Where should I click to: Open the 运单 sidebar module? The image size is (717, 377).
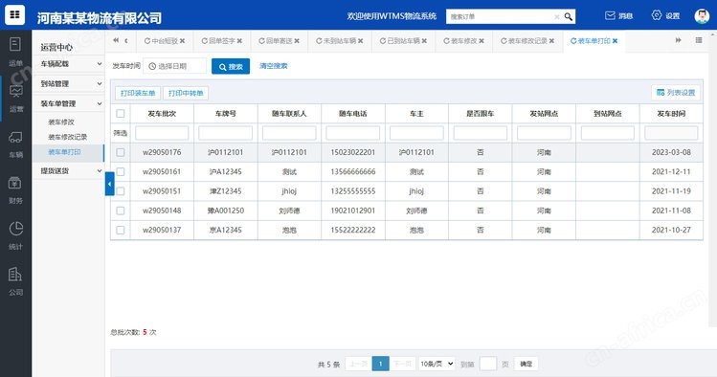[x=15, y=52]
